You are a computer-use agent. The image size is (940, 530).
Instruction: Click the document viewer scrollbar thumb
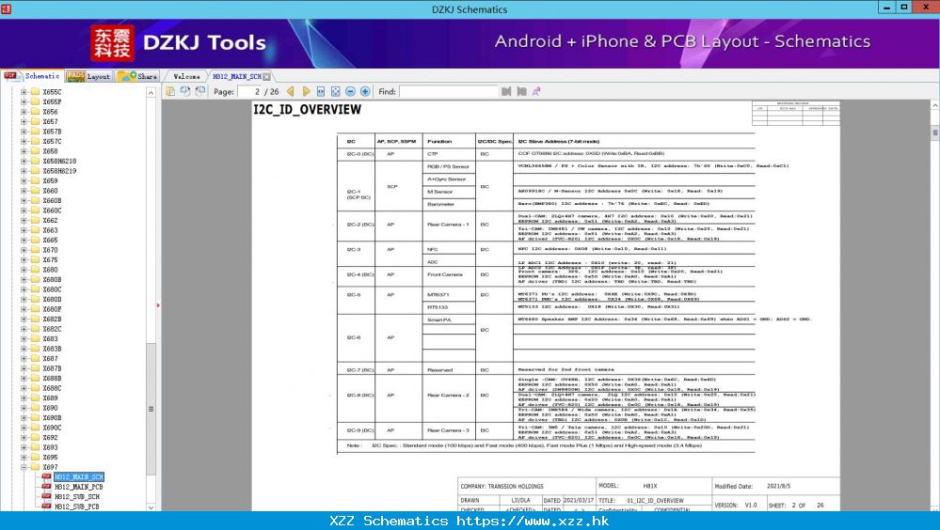tap(934, 132)
